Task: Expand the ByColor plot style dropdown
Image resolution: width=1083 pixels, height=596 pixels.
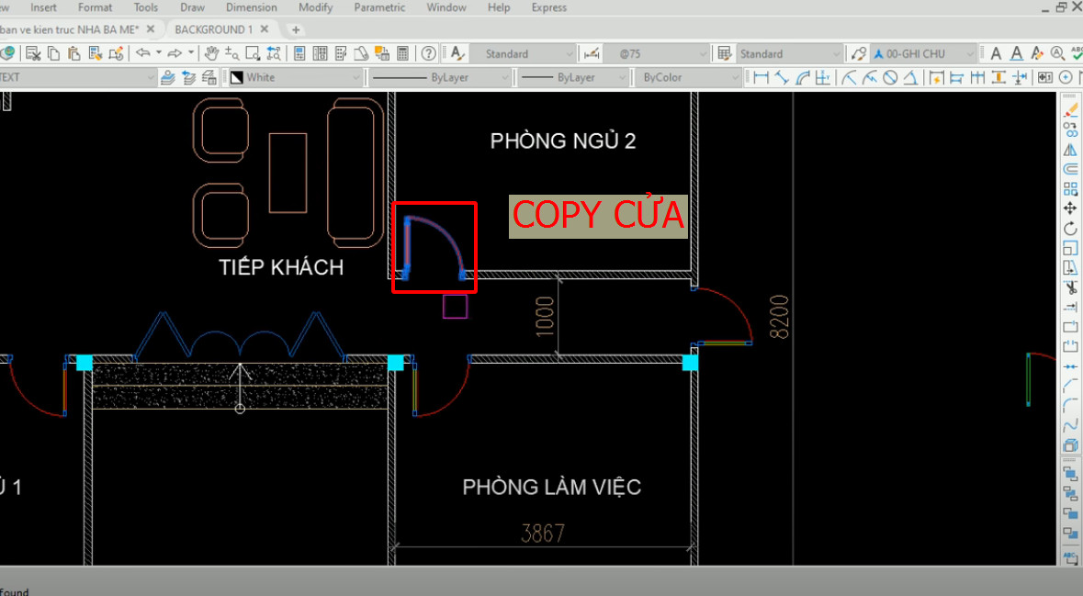Action: point(735,77)
